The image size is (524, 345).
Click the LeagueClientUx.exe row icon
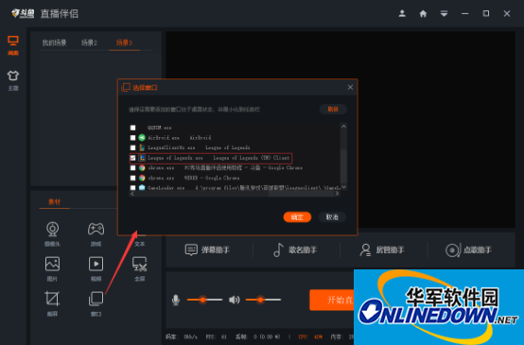(142, 147)
